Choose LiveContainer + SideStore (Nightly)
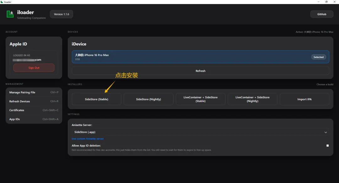This screenshot has height=183, width=339. pos(252,99)
